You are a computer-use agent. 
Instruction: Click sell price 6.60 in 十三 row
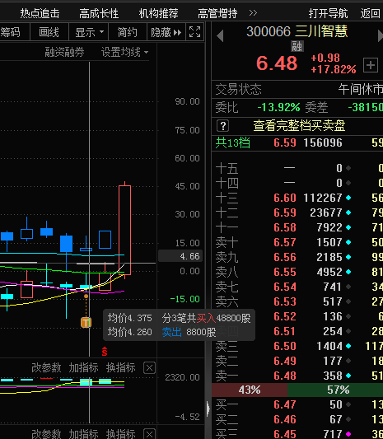pos(285,198)
